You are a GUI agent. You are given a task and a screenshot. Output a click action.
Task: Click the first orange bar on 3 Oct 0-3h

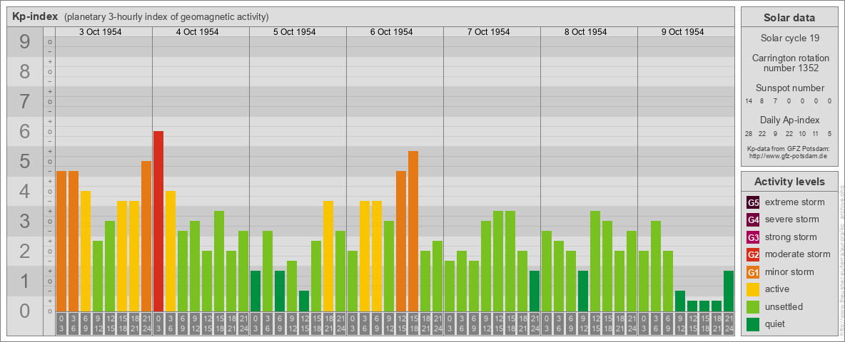click(x=61, y=241)
